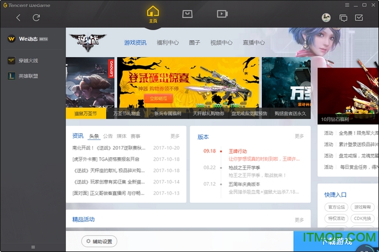The width and height of the screenshot is (379, 252).
Task: Select the 媒体 news filter
Action: tap(122, 136)
